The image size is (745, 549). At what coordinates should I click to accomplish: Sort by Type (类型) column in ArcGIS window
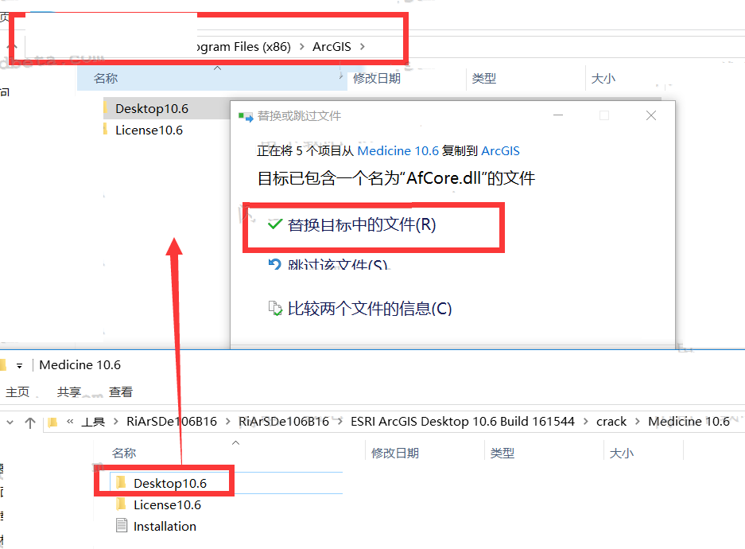[x=483, y=79]
